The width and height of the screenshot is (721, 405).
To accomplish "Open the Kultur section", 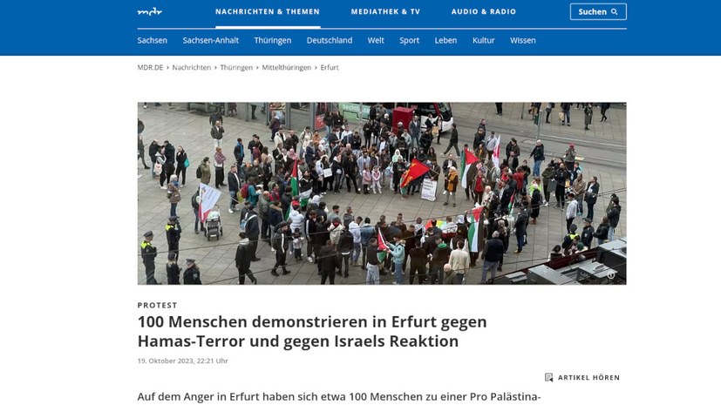I will [483, 40].
